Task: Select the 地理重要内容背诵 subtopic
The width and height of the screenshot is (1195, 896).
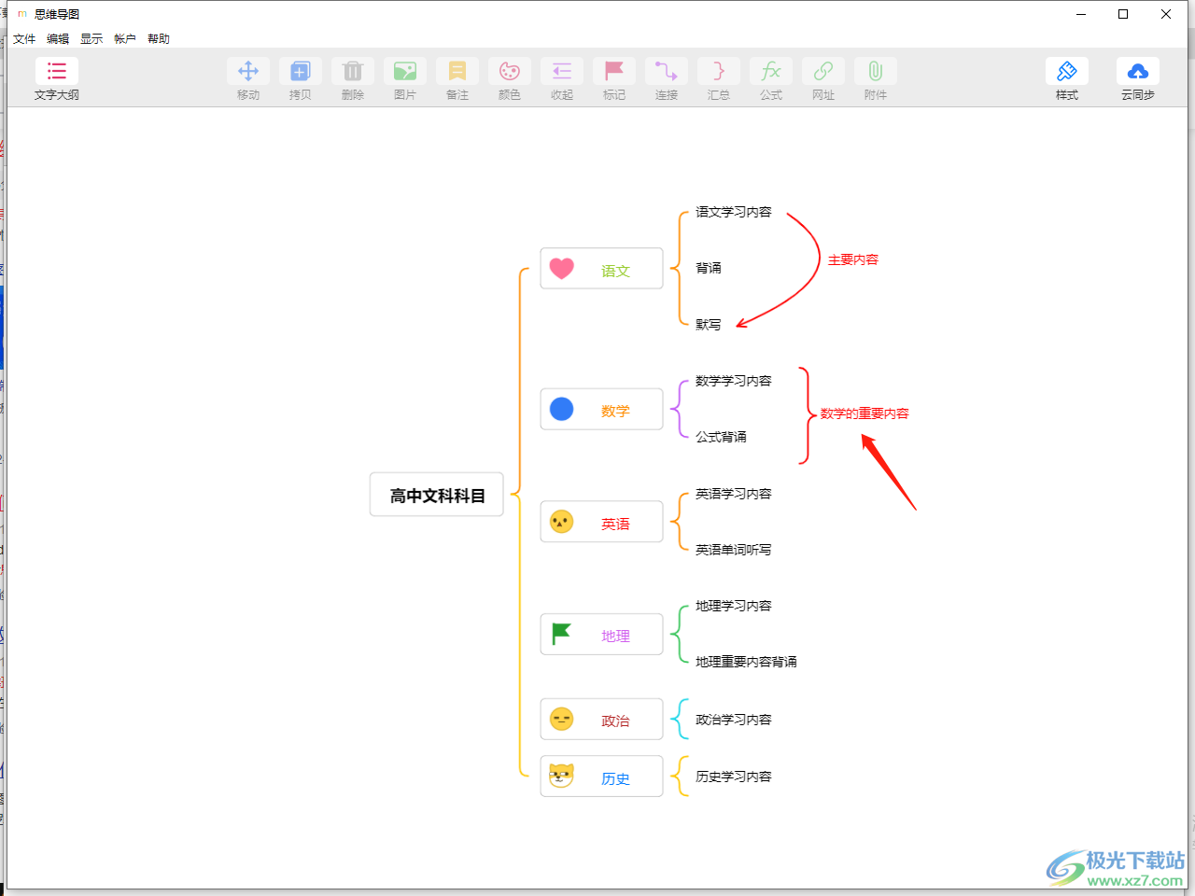Action: [x=746, y=662]
